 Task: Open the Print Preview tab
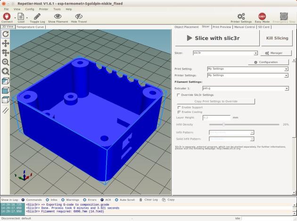(x=222, y=27)
